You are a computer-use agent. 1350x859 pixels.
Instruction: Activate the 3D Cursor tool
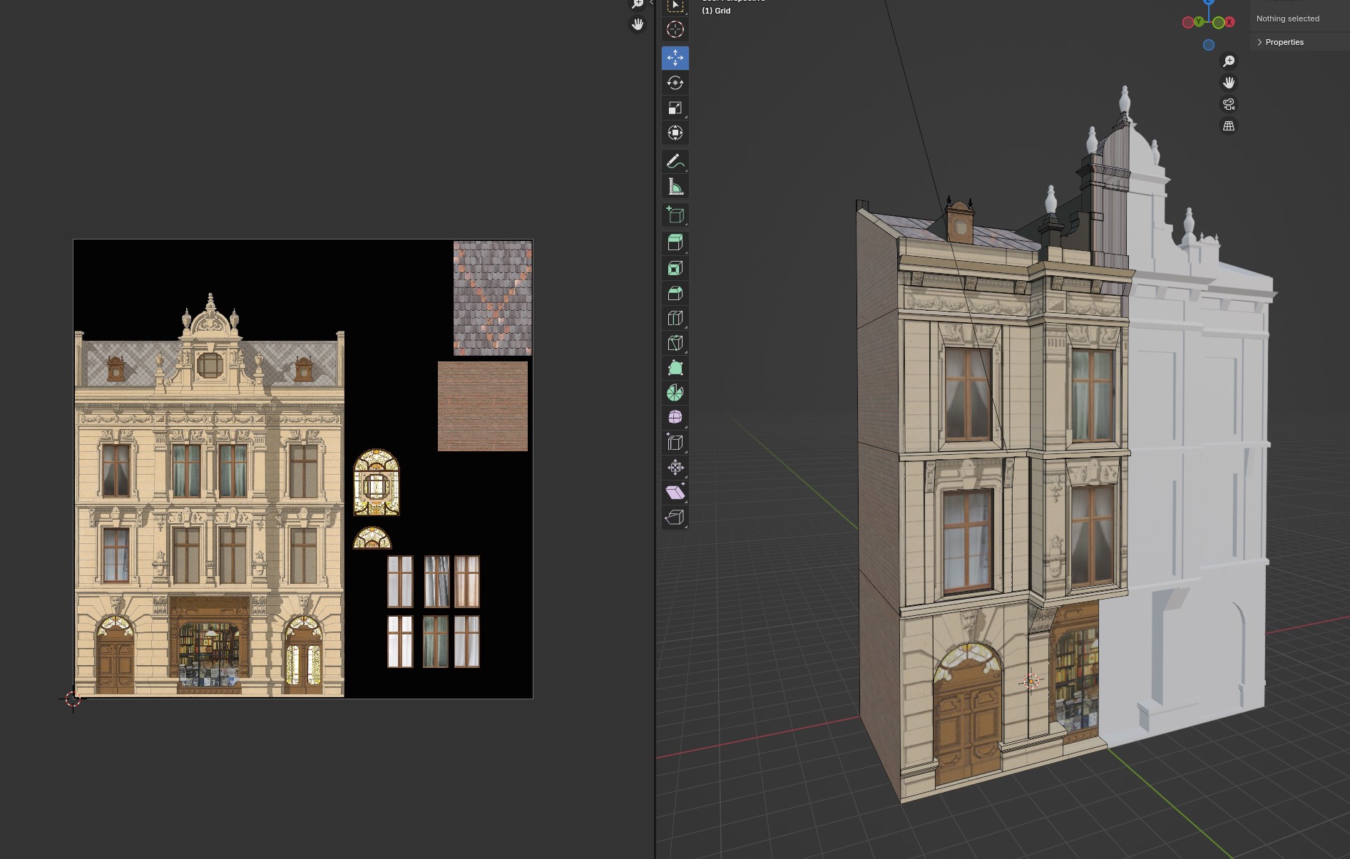(x=675, y=29)
